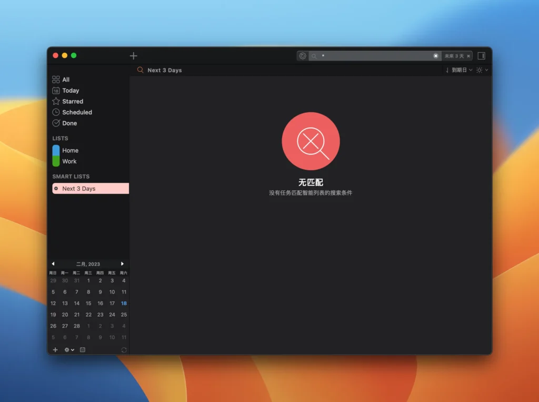This screenshot has height=402, width=539.
Task: Select February 25 on the mini calendar
Action: point(123,315)
